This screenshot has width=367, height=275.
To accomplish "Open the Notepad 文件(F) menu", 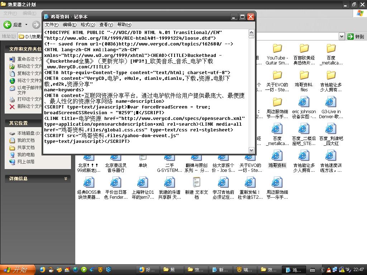I will click(52, 25).
